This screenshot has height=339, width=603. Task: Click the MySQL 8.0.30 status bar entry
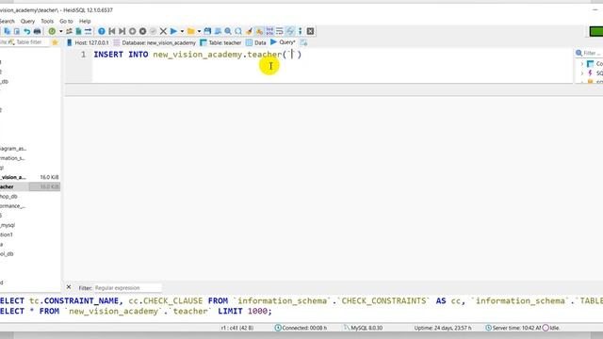coord(364,328)
